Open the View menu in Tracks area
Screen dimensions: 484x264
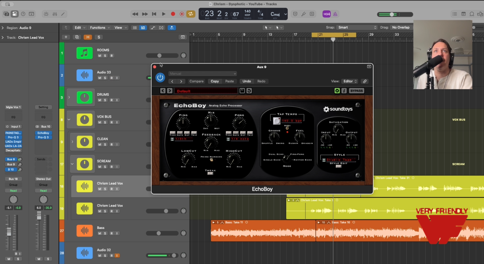click(x=121, y=28)
